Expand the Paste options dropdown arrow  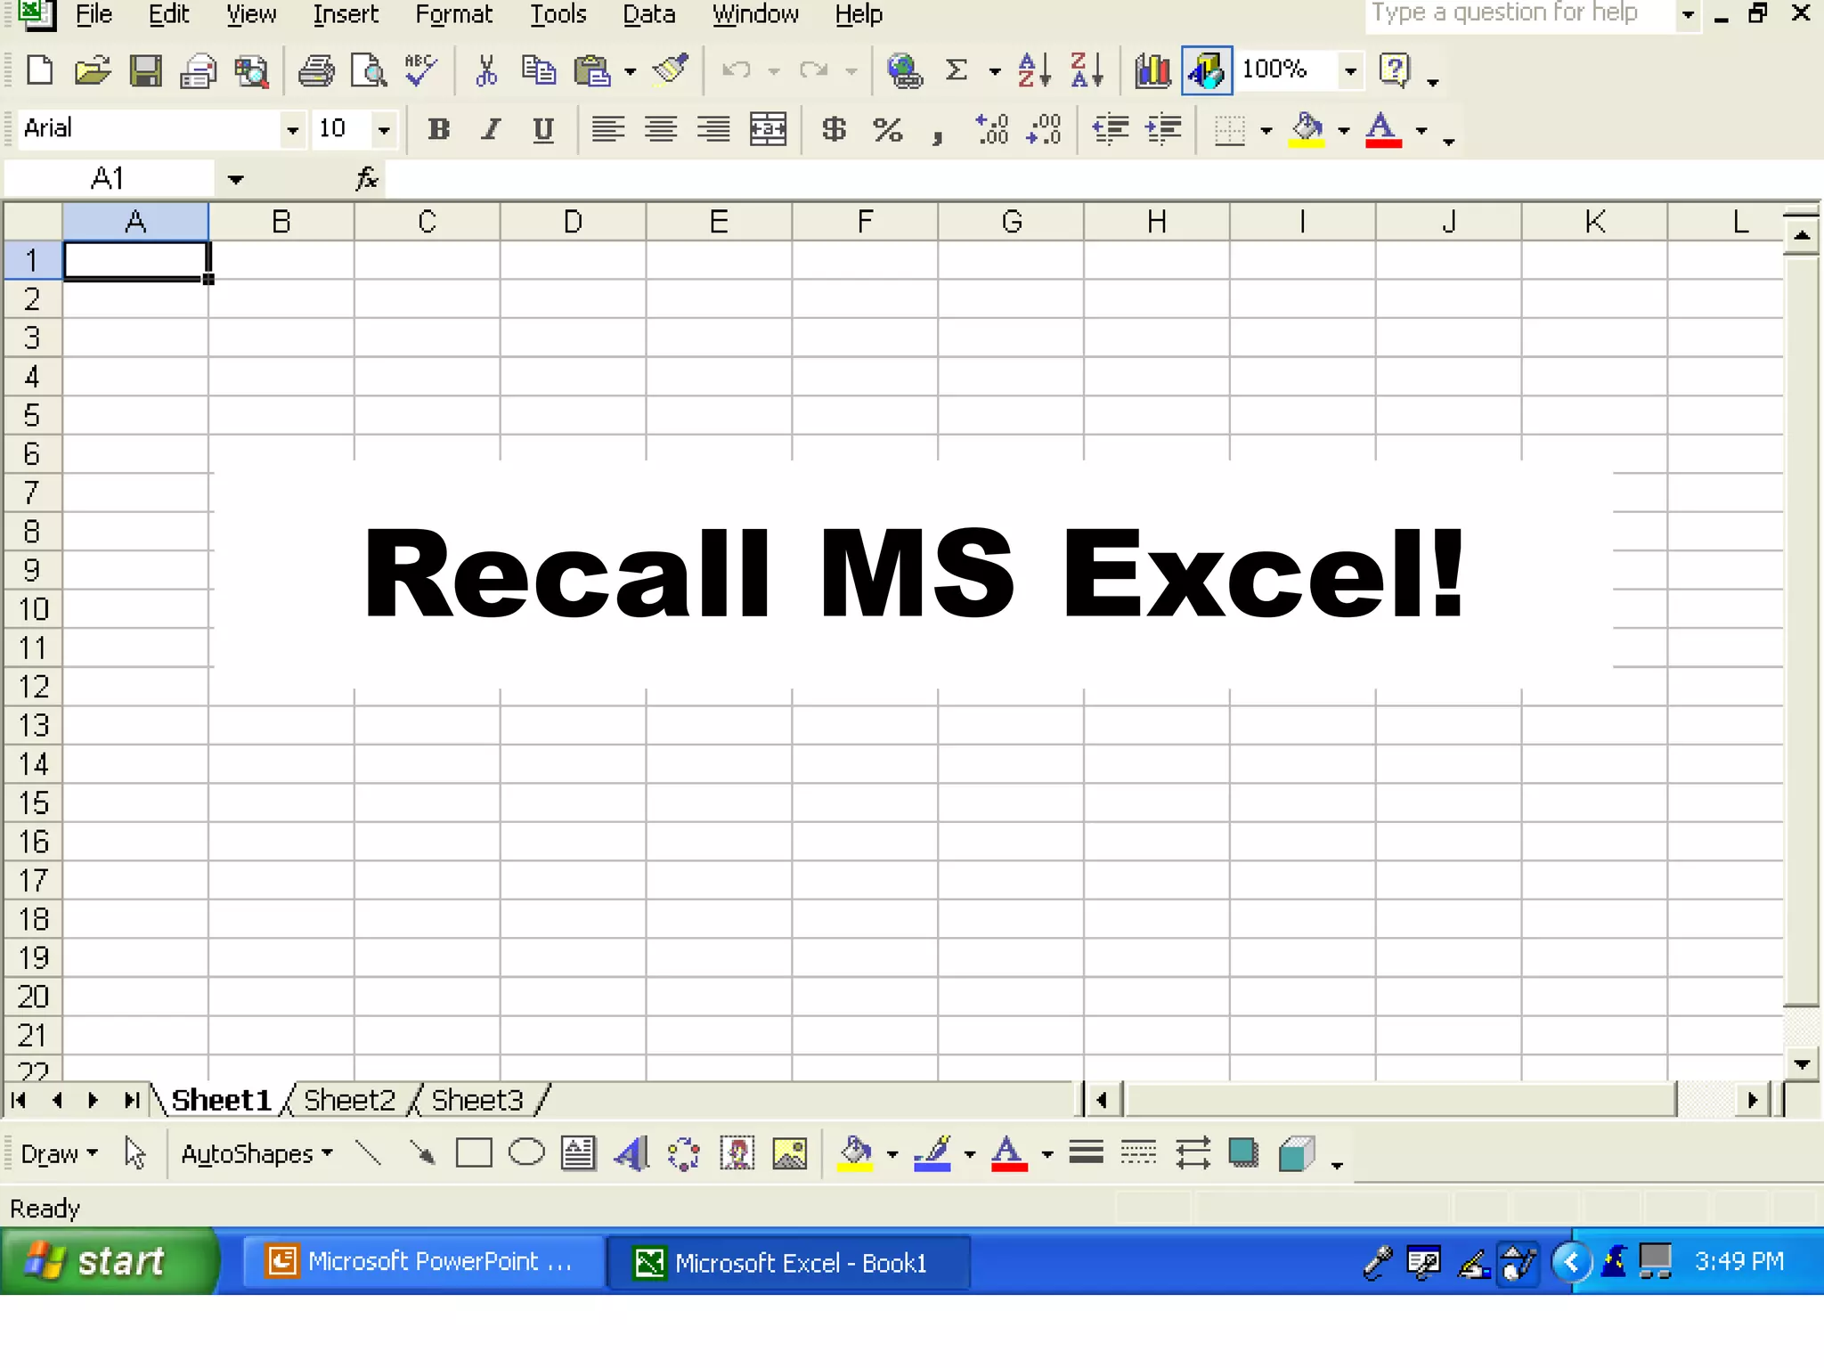click(x=630, y=70)
